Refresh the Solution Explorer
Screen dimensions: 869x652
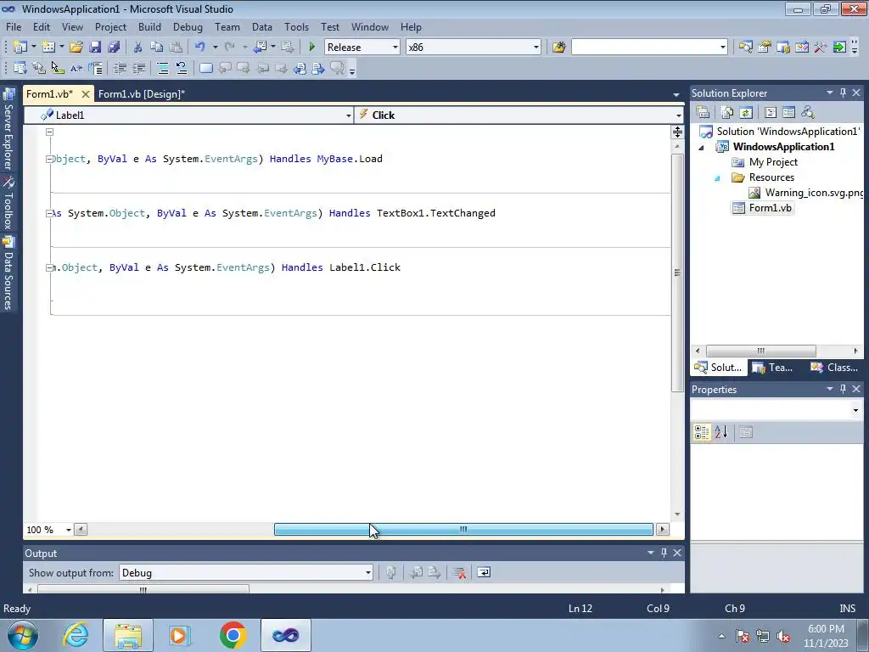pos(746,113)
